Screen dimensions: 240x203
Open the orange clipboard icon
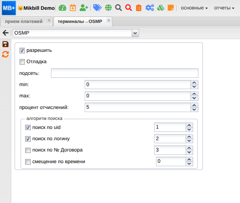(139, 8)
